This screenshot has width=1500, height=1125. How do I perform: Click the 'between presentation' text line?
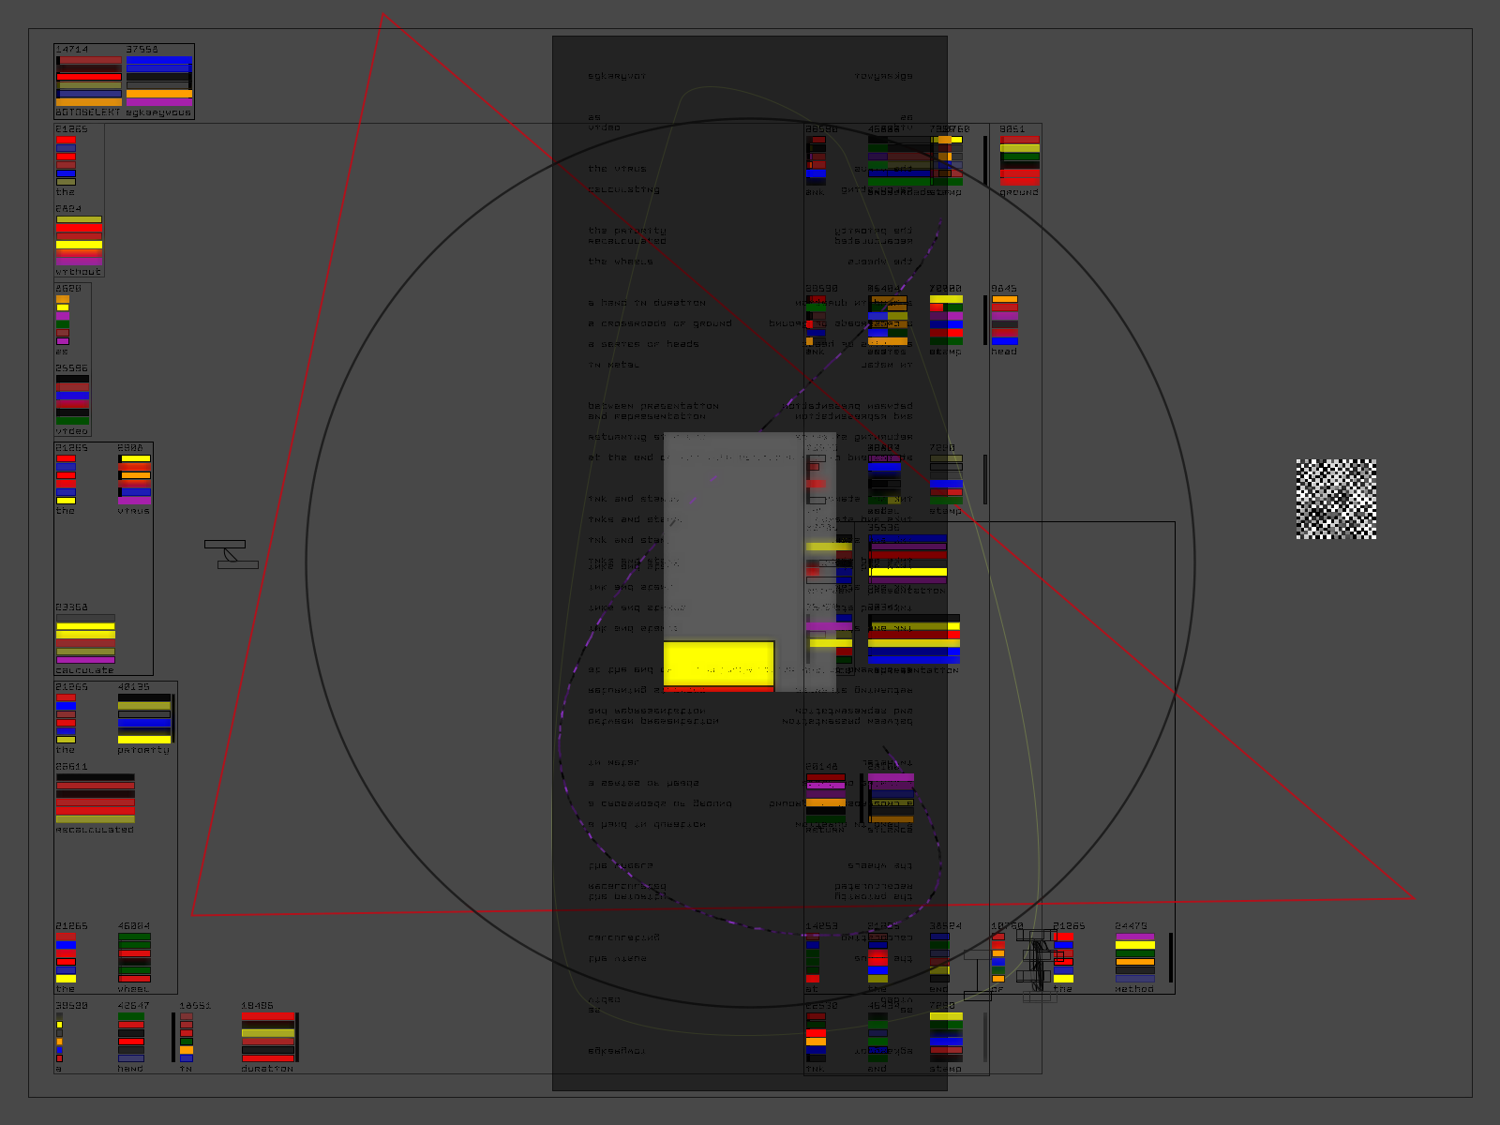pos(653,406)
